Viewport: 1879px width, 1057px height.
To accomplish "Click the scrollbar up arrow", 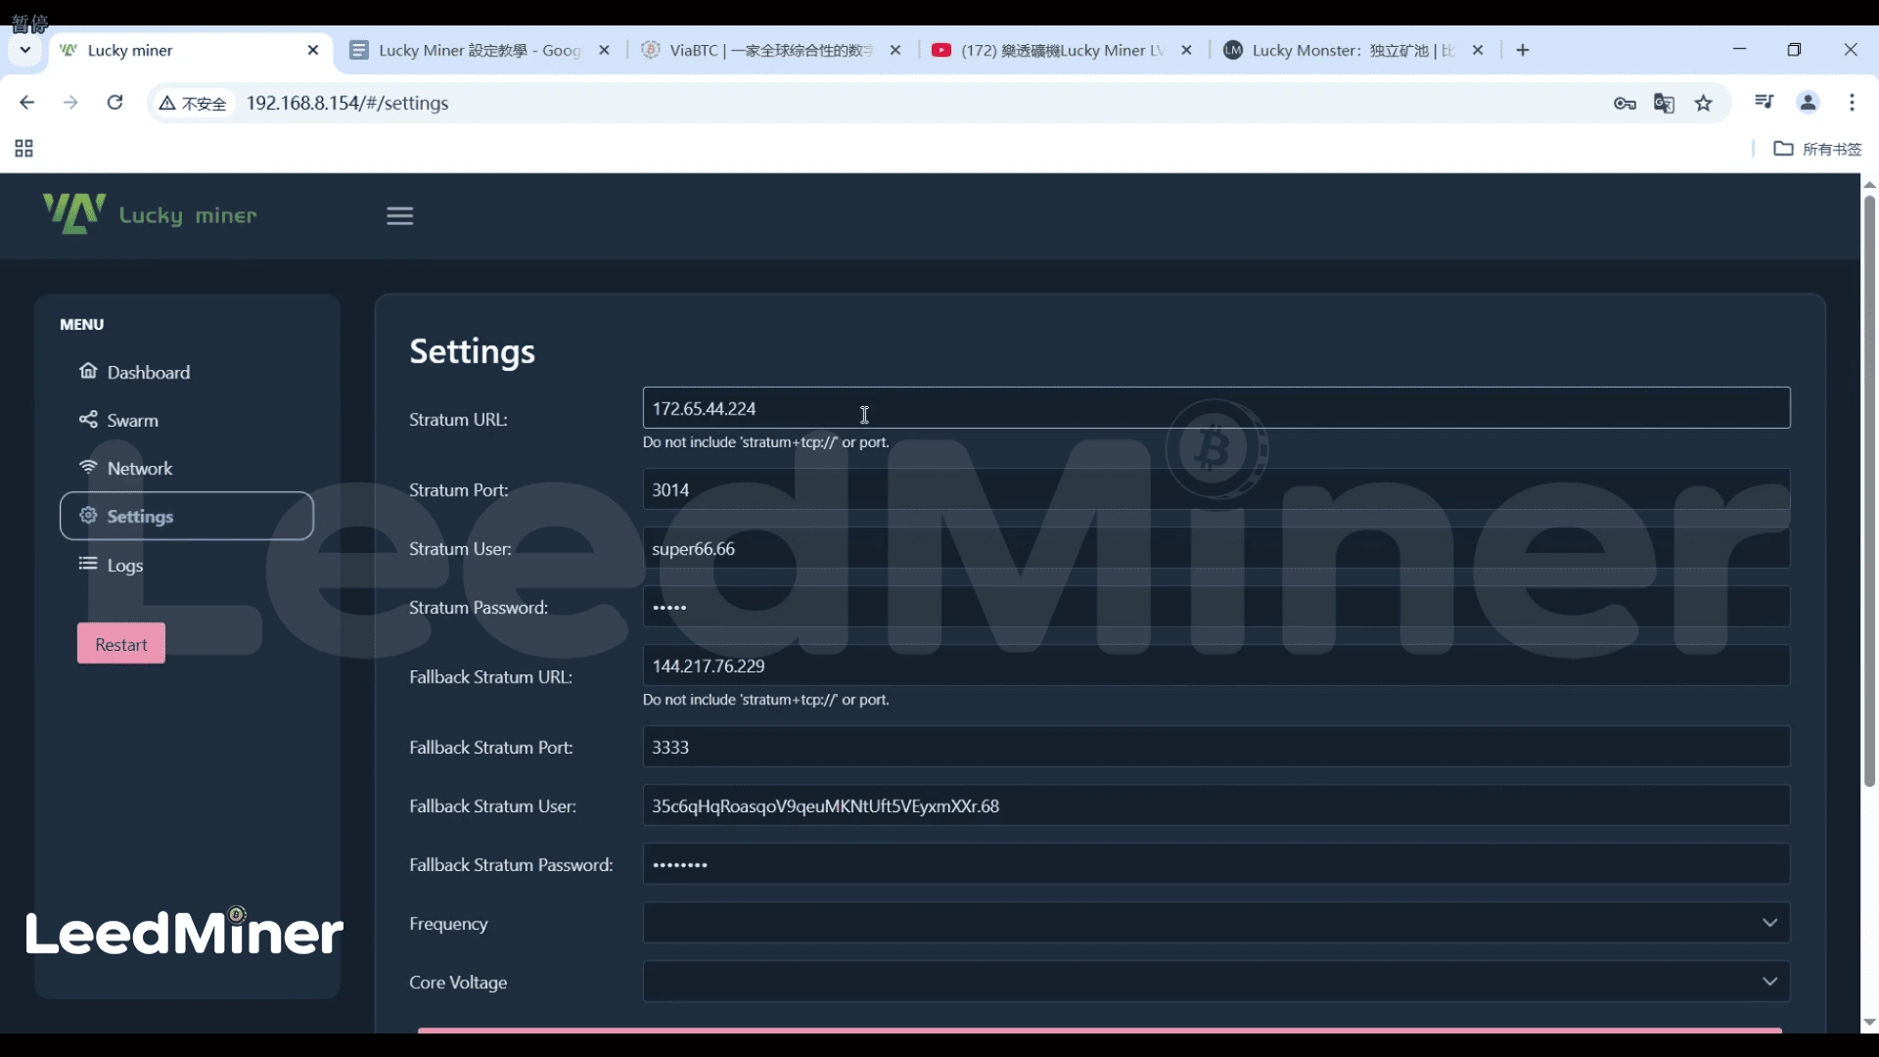I will coord(1869,184).
